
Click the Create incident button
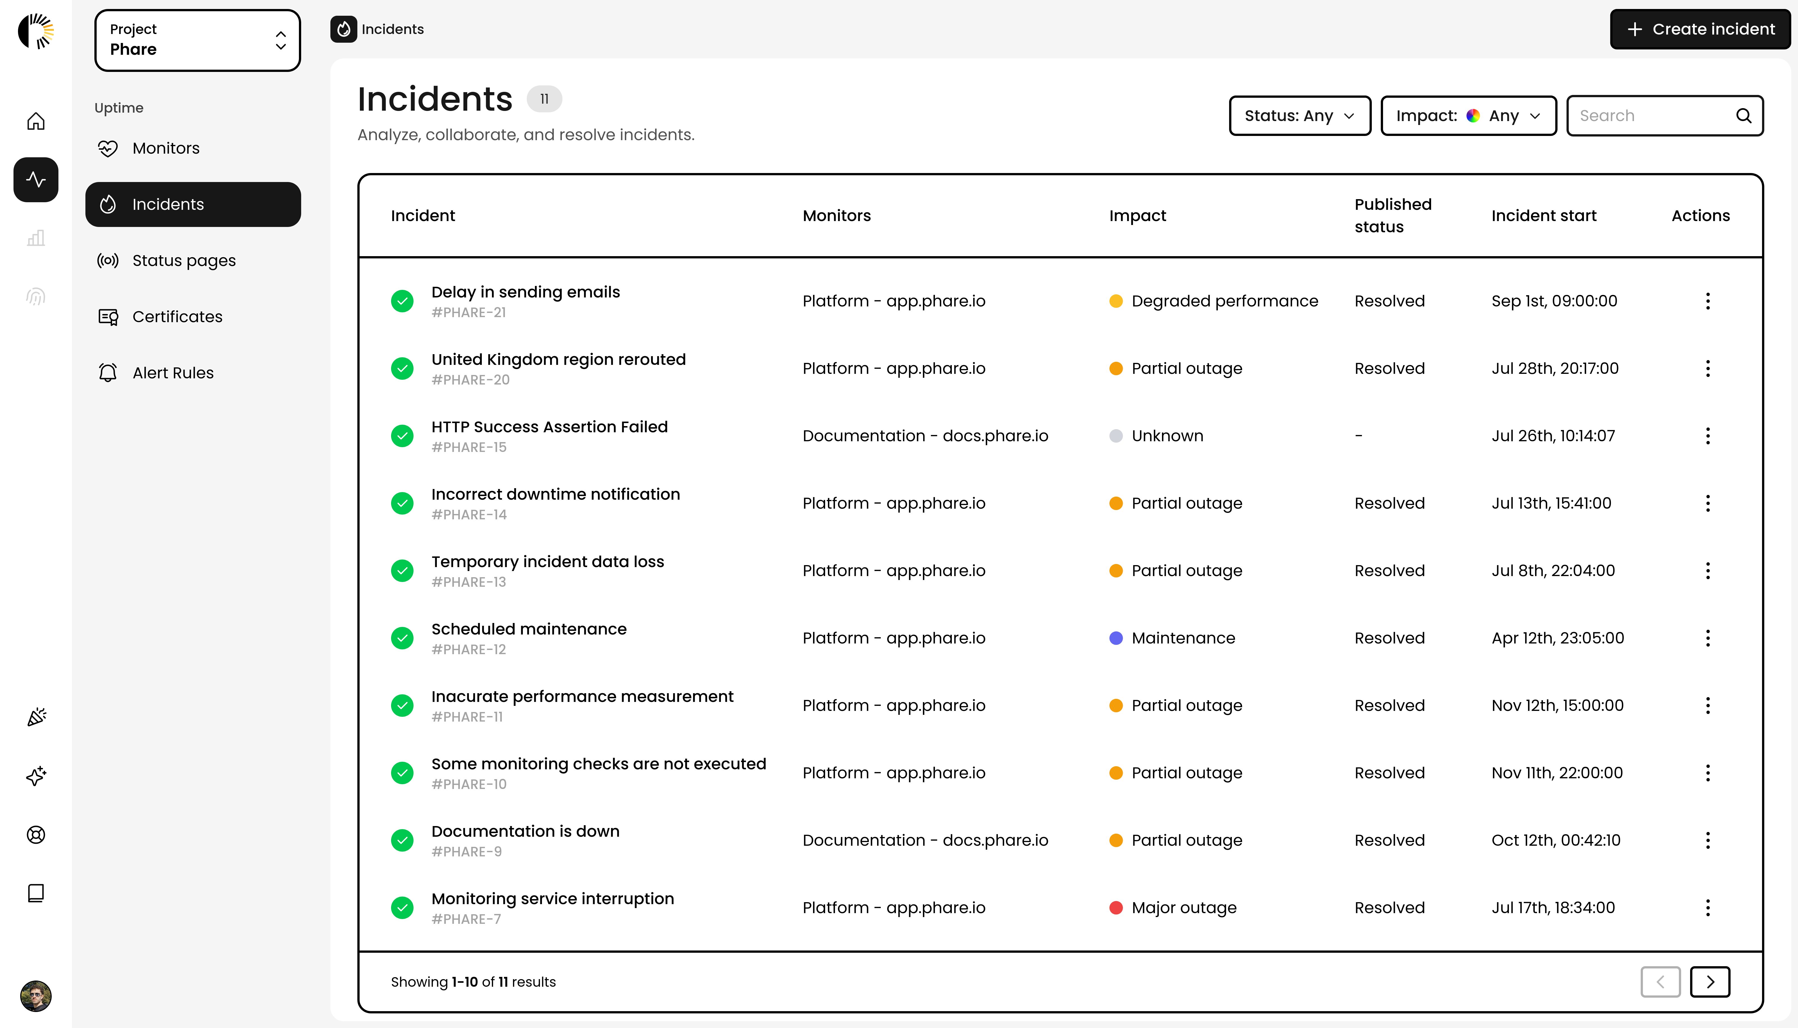pos(1700,29)
